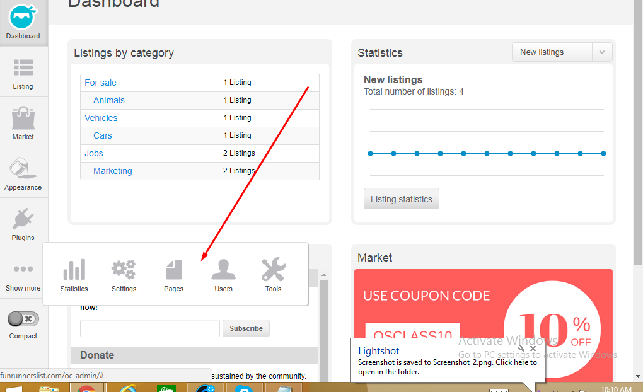Click '2 Listings' in Marketing row
This screenshot has width=643, height=392.
(239, 171)
